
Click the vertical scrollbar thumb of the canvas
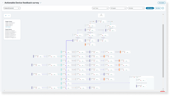[x=163, y=51]
